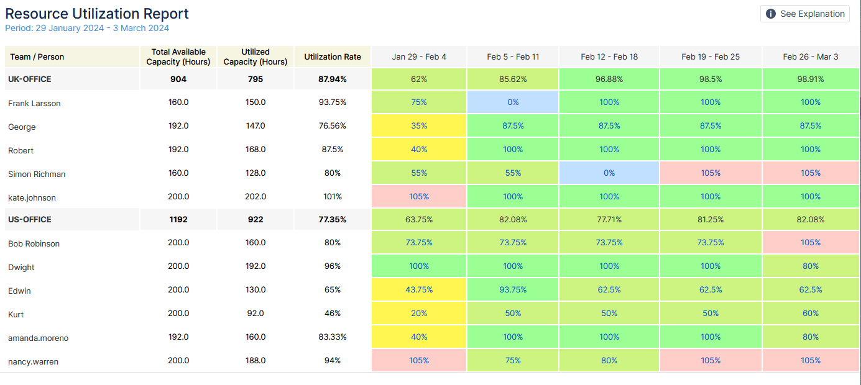
Task: Click UK-OFFICE's 87.94% utilization rate value
Action: [332, 79]
